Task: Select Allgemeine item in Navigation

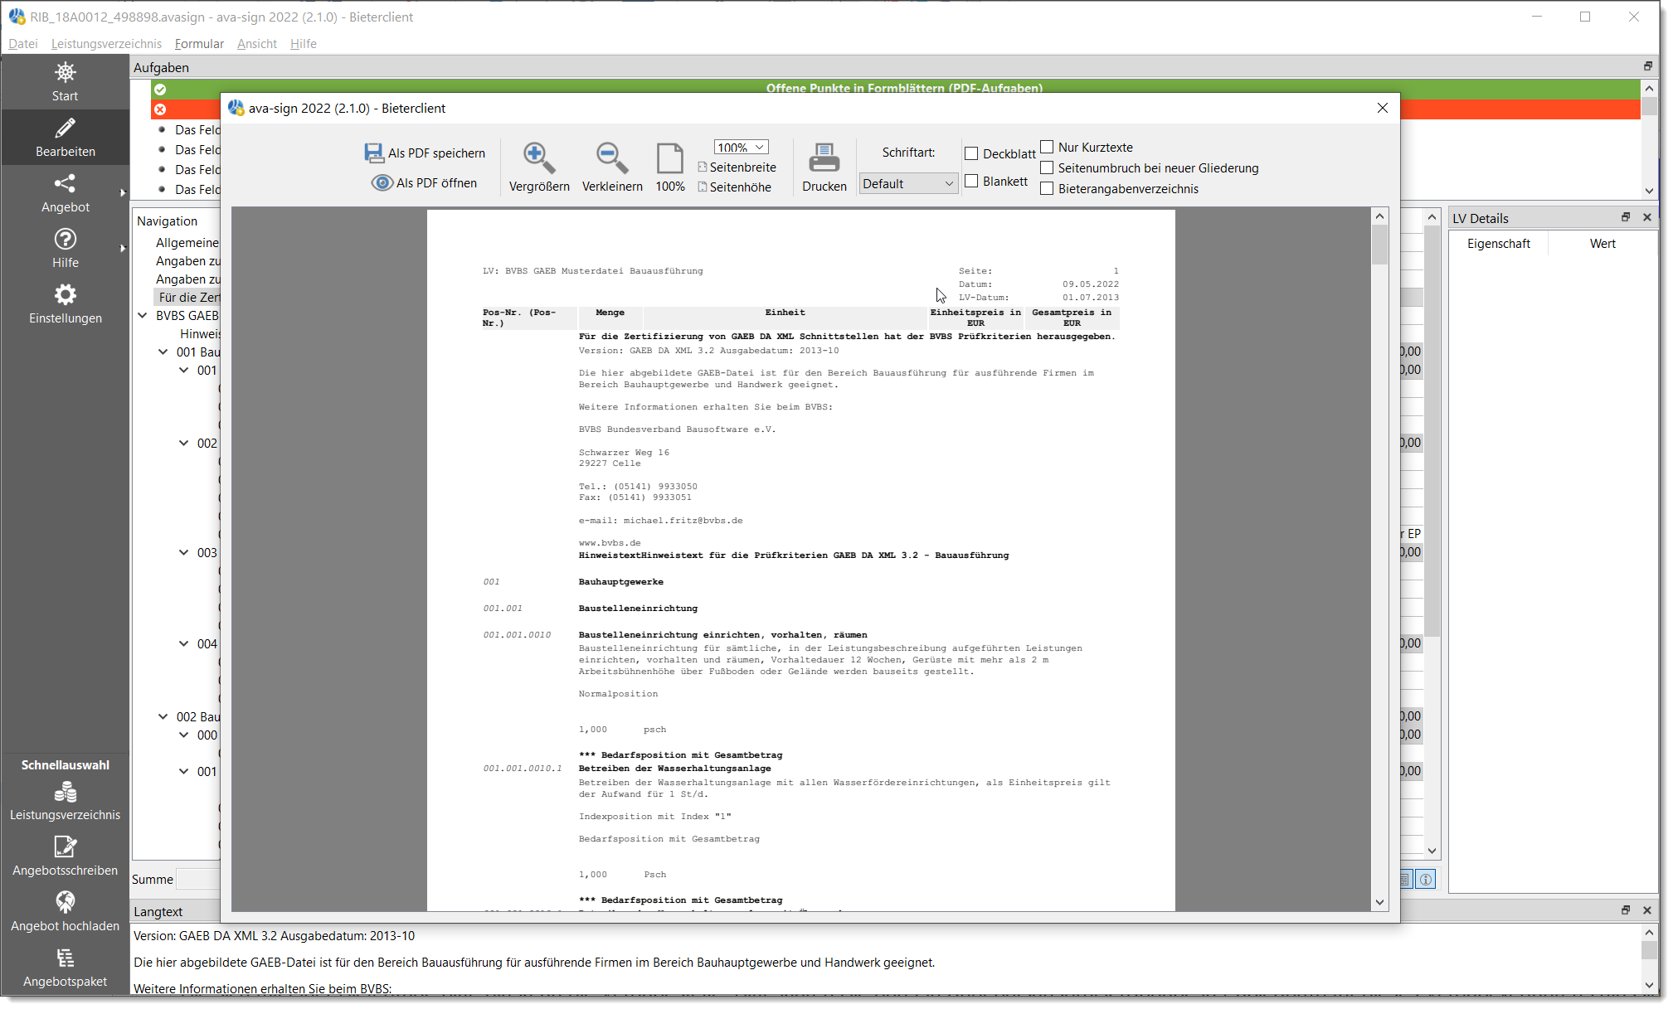Action: tap(187, 242)
